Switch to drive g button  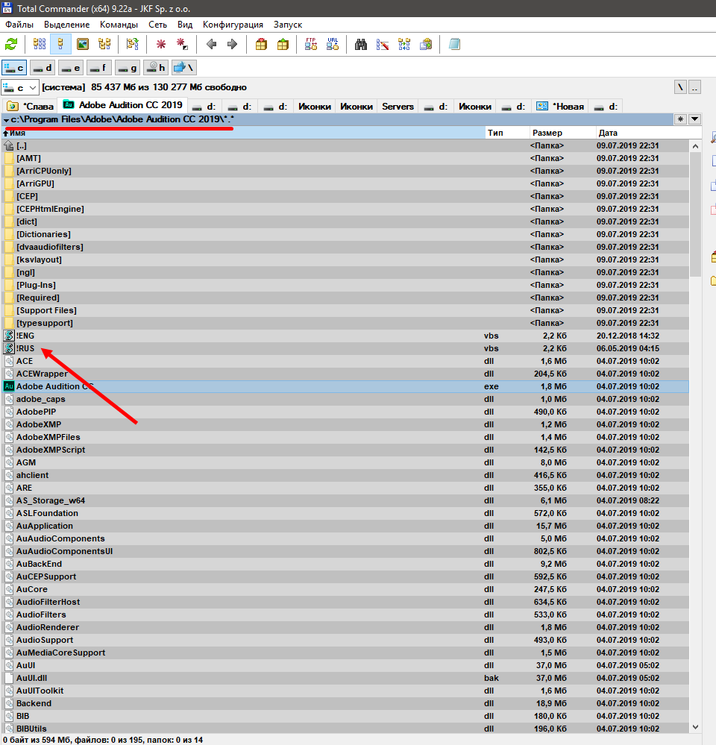click(128, 68)
